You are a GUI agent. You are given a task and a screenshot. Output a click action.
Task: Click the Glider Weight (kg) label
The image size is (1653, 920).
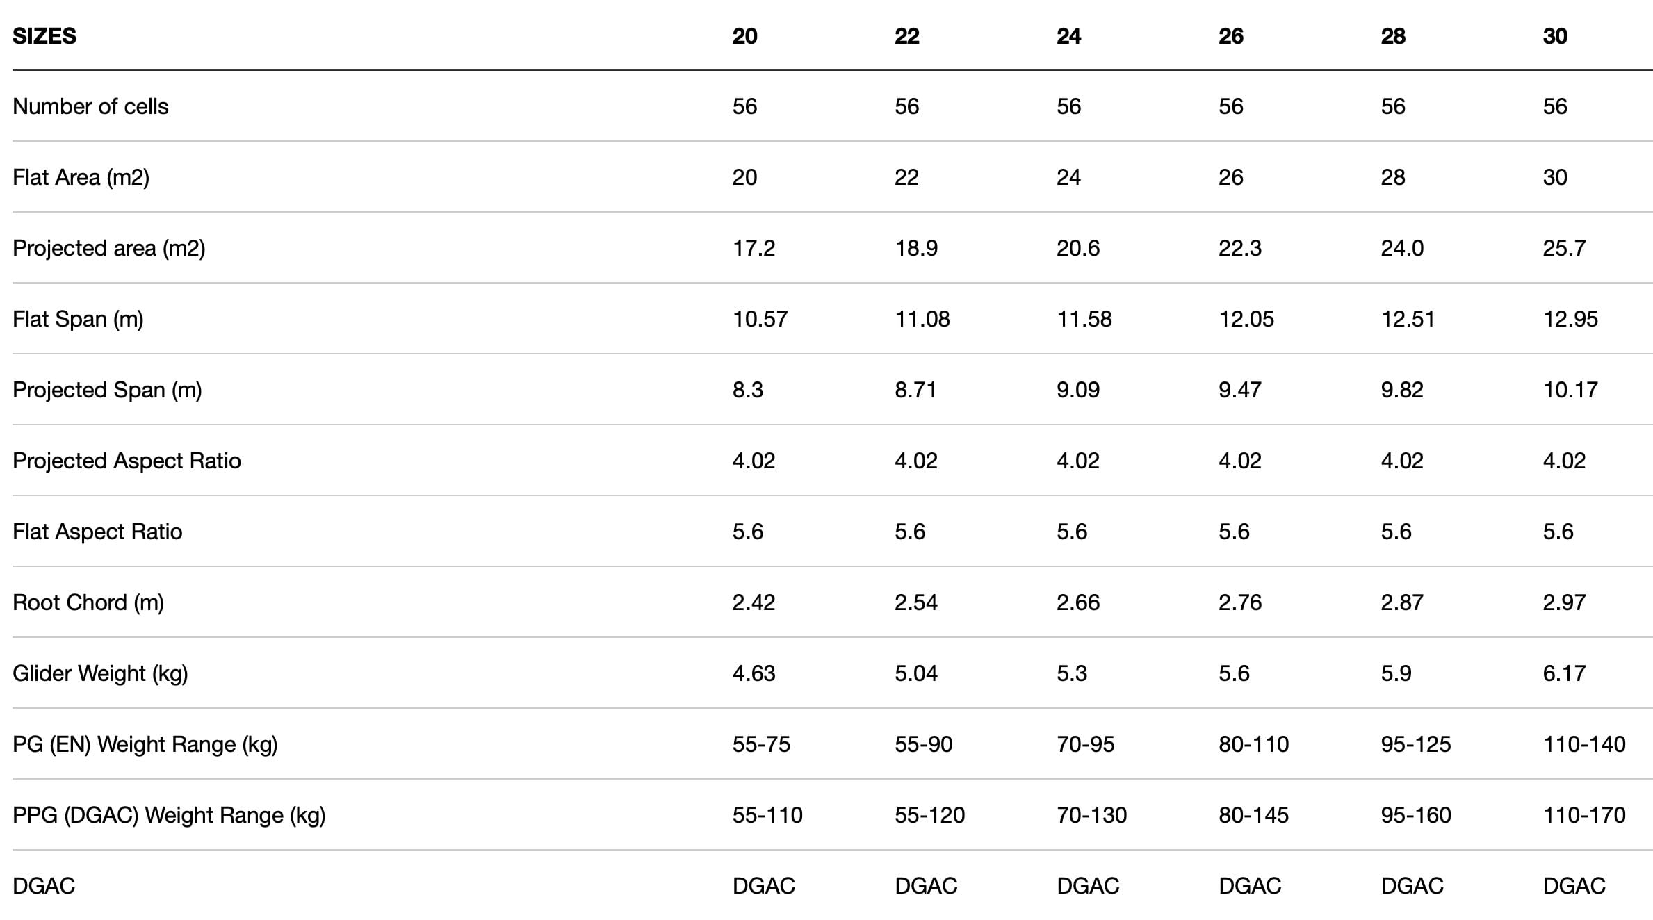coord(100,673)
